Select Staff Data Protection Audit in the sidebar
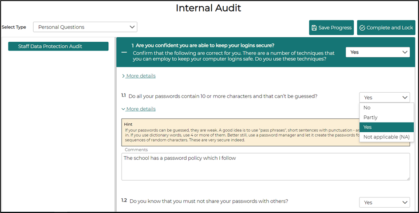419x213 pixels. click(58, 46)
